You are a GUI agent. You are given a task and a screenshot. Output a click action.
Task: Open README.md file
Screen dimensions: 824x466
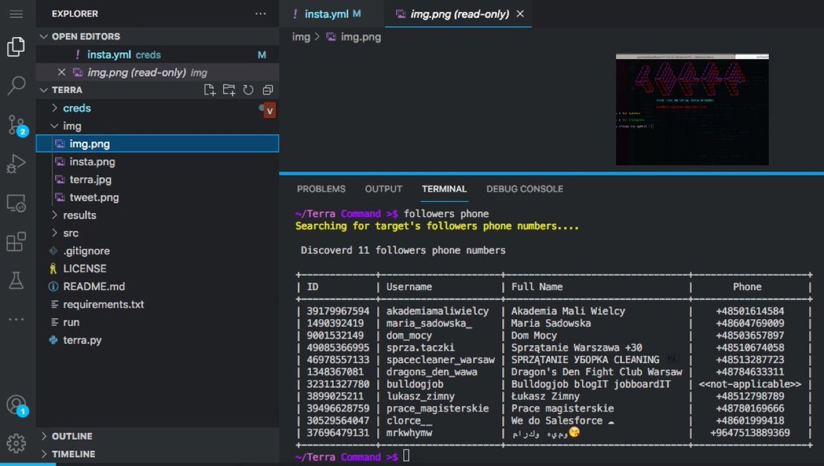(x=157, y=286)
